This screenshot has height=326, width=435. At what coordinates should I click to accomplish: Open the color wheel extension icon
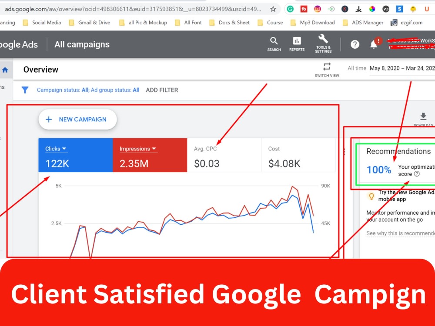pos(372,9)
